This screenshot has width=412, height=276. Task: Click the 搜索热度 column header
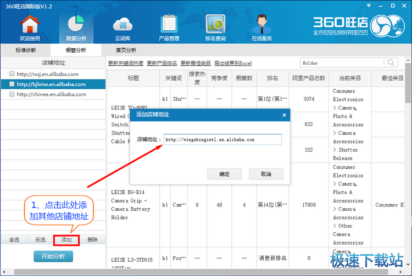[197, 78]
